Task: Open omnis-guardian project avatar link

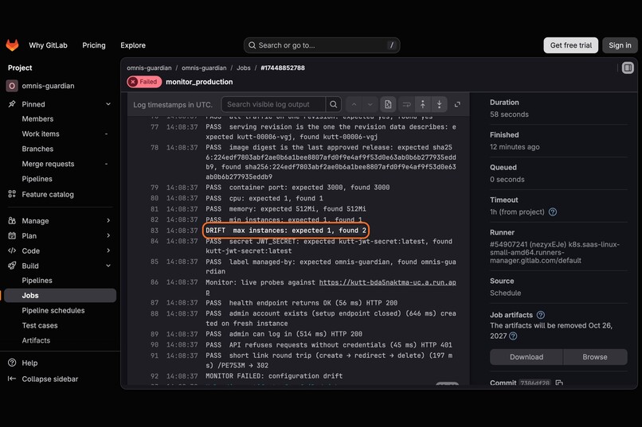Action: tap(12, 86)
